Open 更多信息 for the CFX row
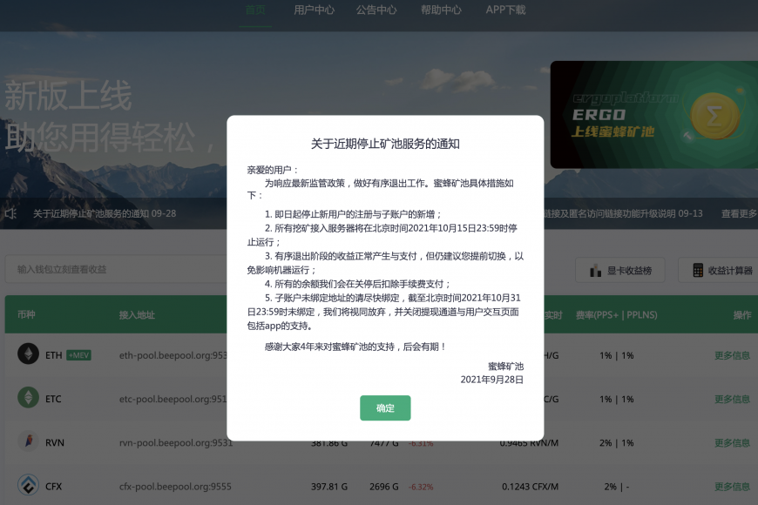 tap(732, 487)
